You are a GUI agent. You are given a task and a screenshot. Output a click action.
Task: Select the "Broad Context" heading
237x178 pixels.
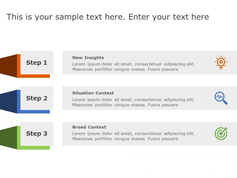(89, 127)
